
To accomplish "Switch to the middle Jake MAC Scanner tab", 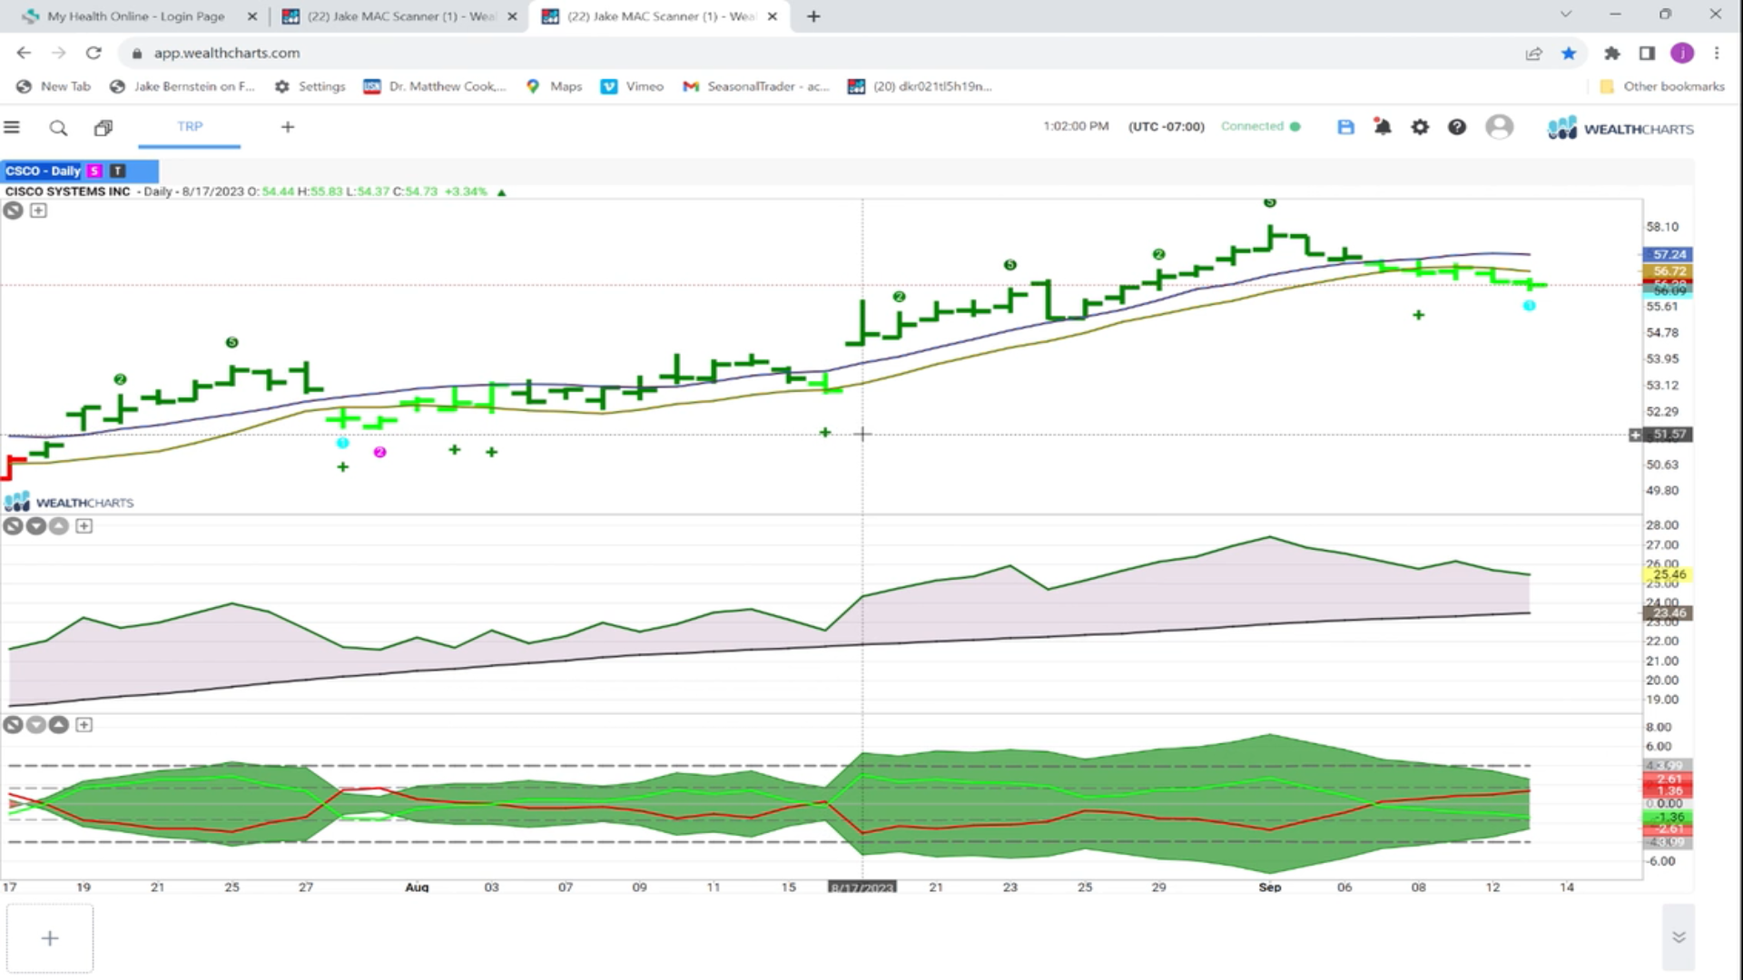I will 400,16.
